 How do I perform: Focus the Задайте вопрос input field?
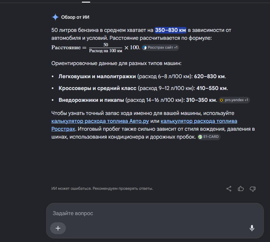point(155,213)
